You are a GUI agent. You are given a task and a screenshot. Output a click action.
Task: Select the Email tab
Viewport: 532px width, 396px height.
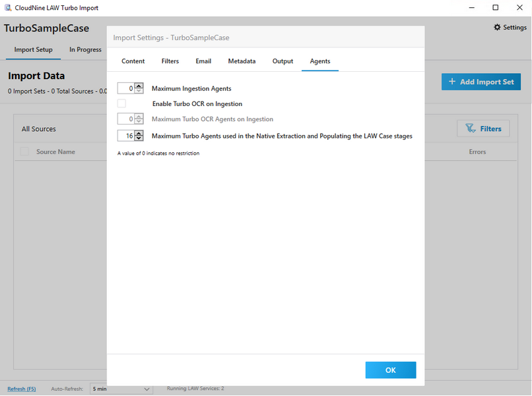(203, 61)
